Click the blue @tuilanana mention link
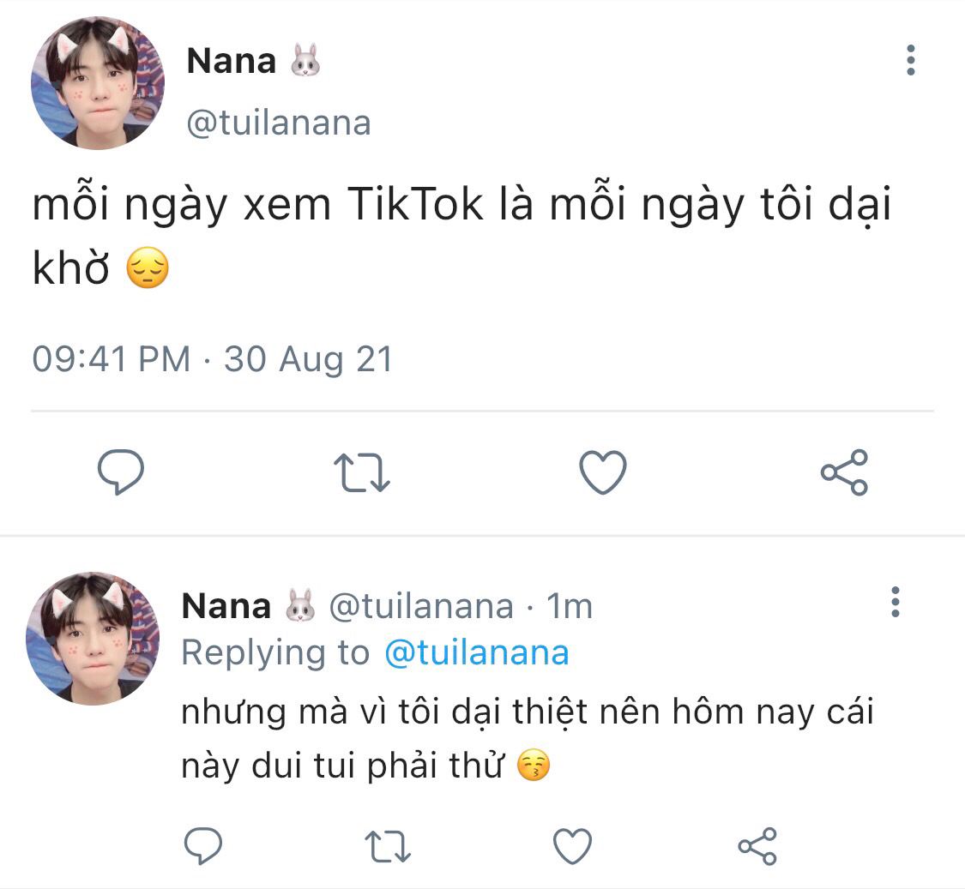This screenshot has width=965, height=889. (476, 652)
